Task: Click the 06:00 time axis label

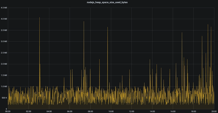Action: click(x=69, y=111)
